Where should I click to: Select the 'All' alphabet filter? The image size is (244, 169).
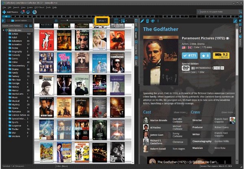click(6, 17)
